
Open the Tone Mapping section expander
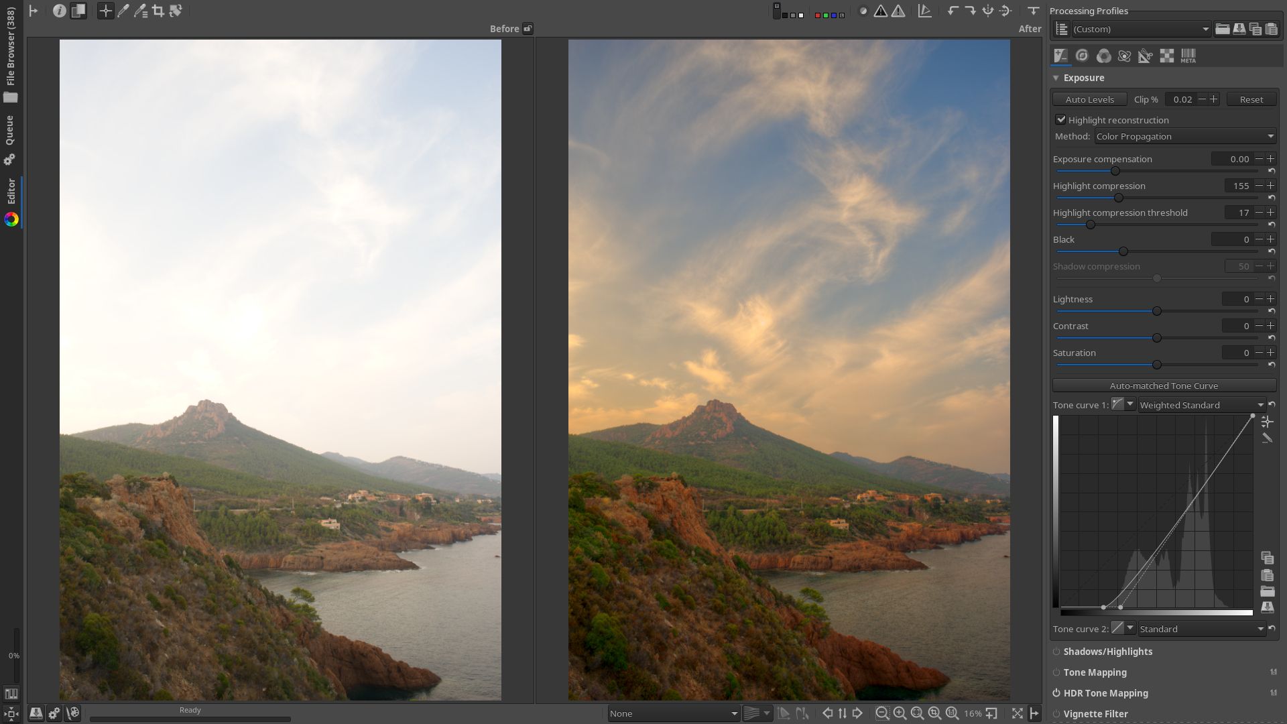pos(1095,672)
